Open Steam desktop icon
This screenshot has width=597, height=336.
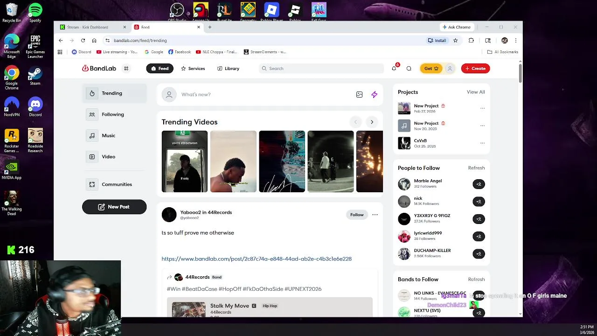pos(35,76)
